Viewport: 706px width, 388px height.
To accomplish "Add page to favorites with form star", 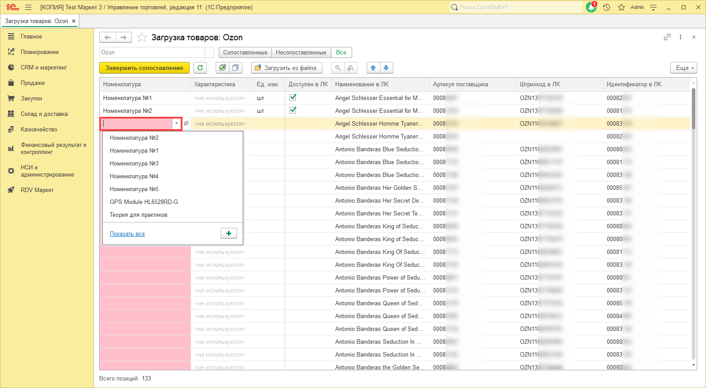I will 142,38.
